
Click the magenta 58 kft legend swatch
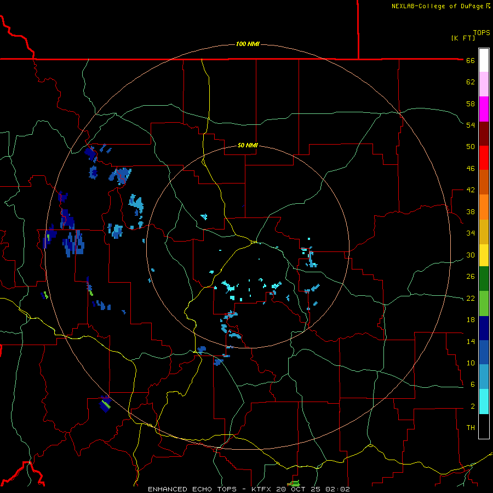(484, 109)
